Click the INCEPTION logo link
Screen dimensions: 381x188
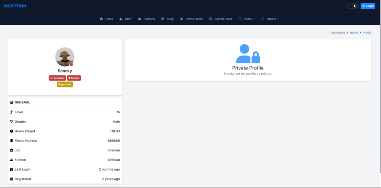15,6
